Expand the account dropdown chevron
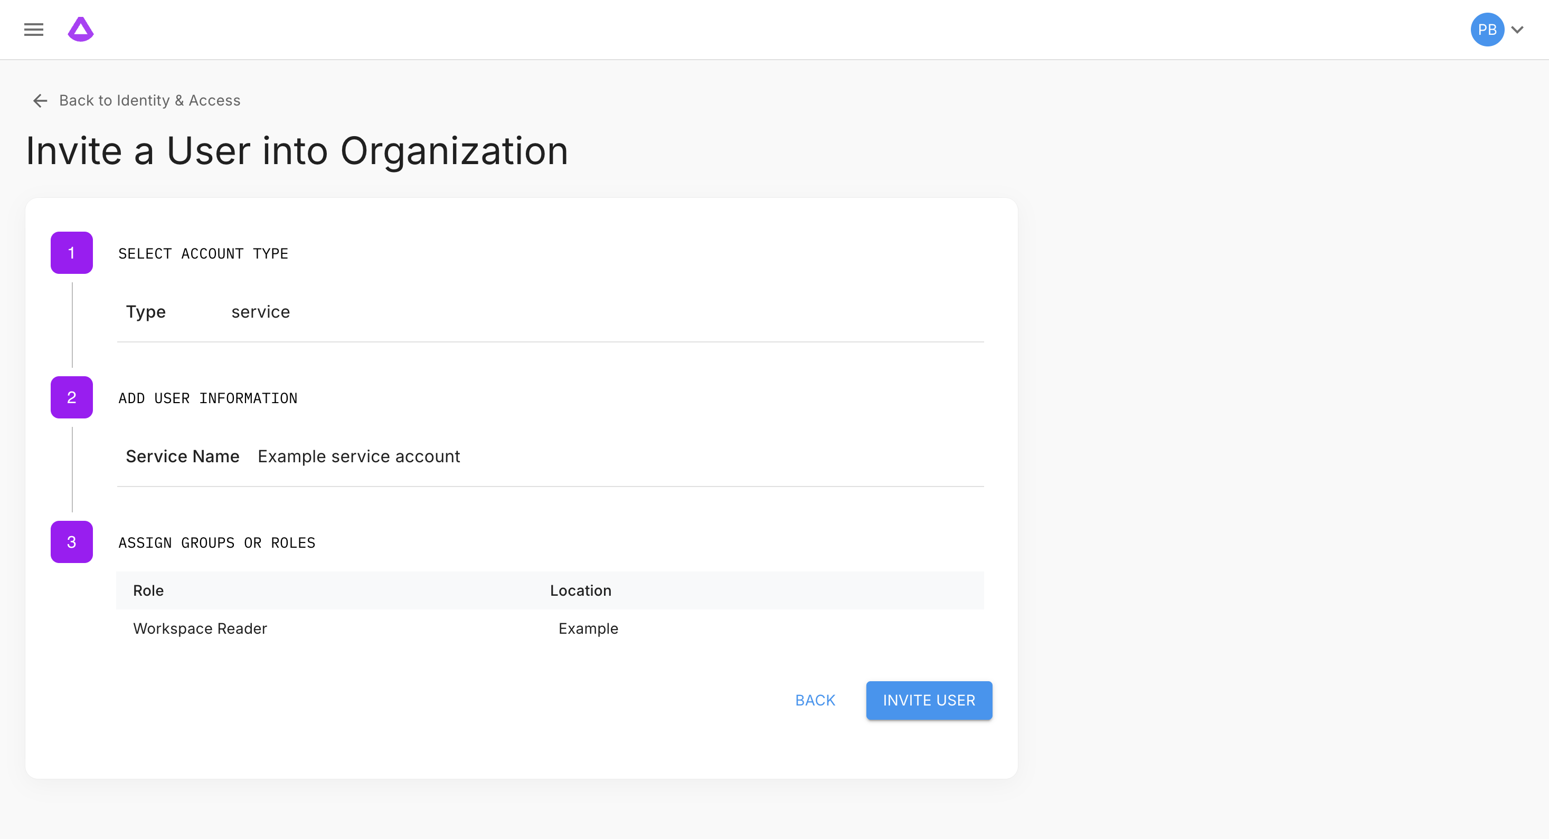Viewport: 1549px width, 839px height. click(x=1518, y=30)
